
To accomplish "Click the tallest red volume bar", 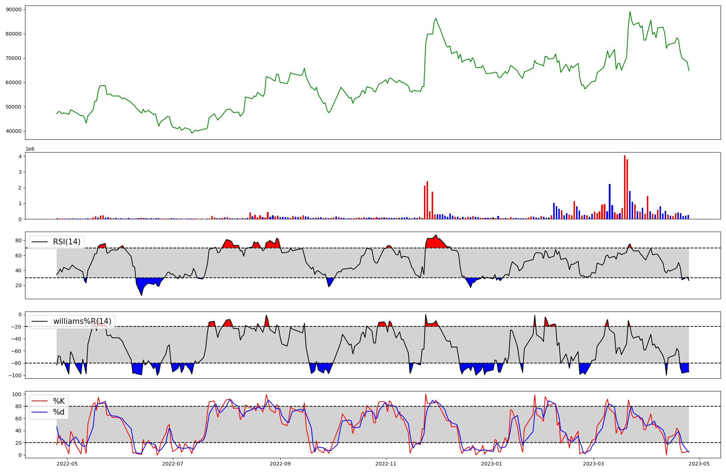I will 625,187.
